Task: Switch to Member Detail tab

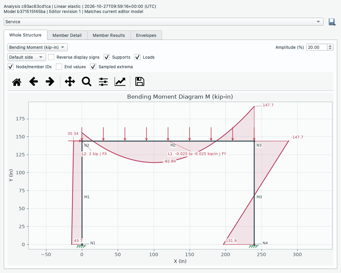Action: (67, 35)
